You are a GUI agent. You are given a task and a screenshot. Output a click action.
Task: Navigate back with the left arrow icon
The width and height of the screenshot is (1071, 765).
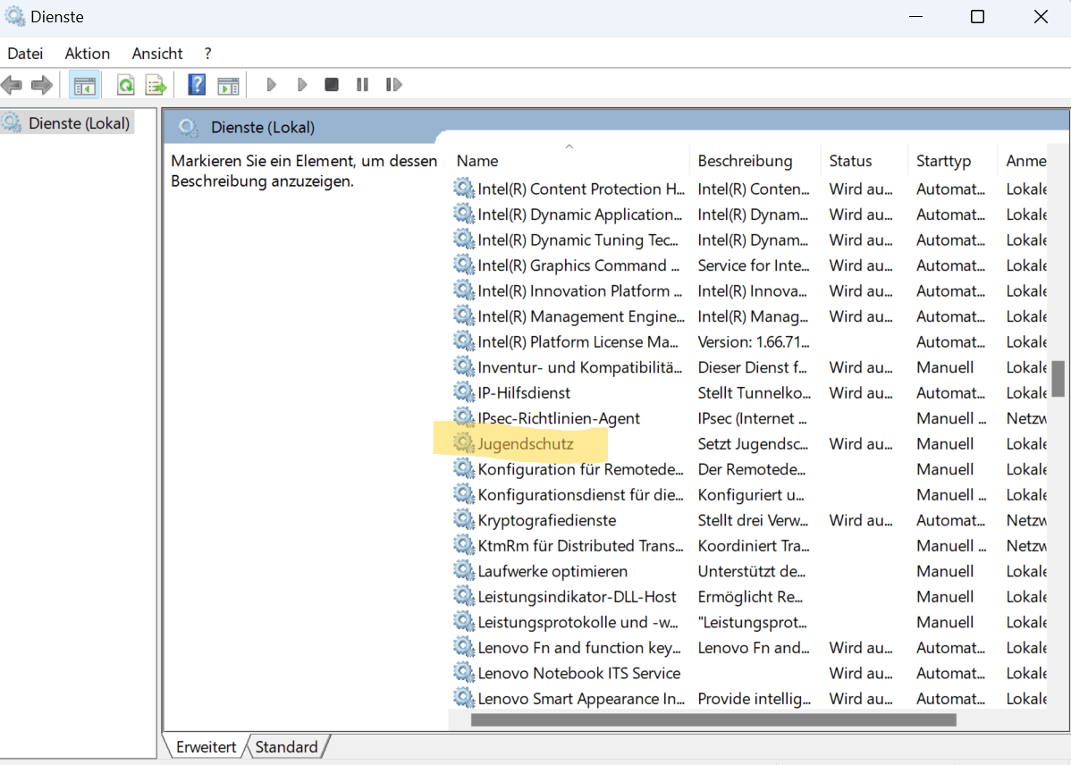13,84
